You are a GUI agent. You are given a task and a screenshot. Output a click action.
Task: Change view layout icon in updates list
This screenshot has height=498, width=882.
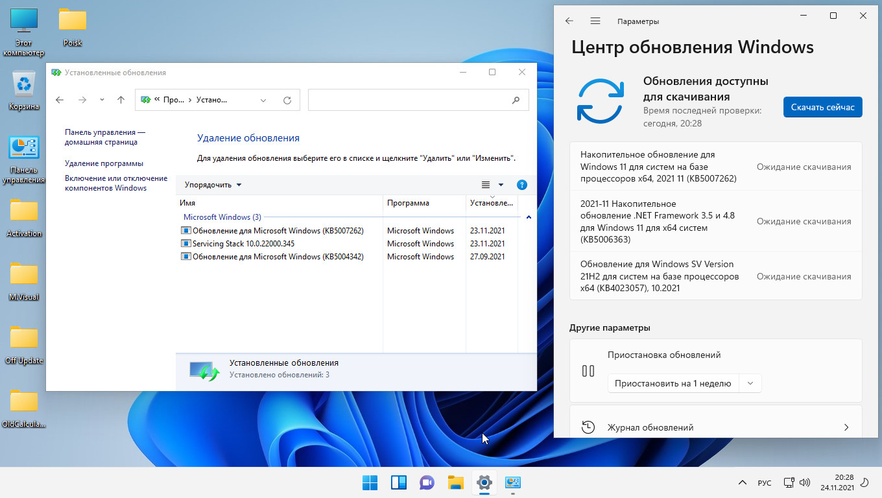(485, 185)
